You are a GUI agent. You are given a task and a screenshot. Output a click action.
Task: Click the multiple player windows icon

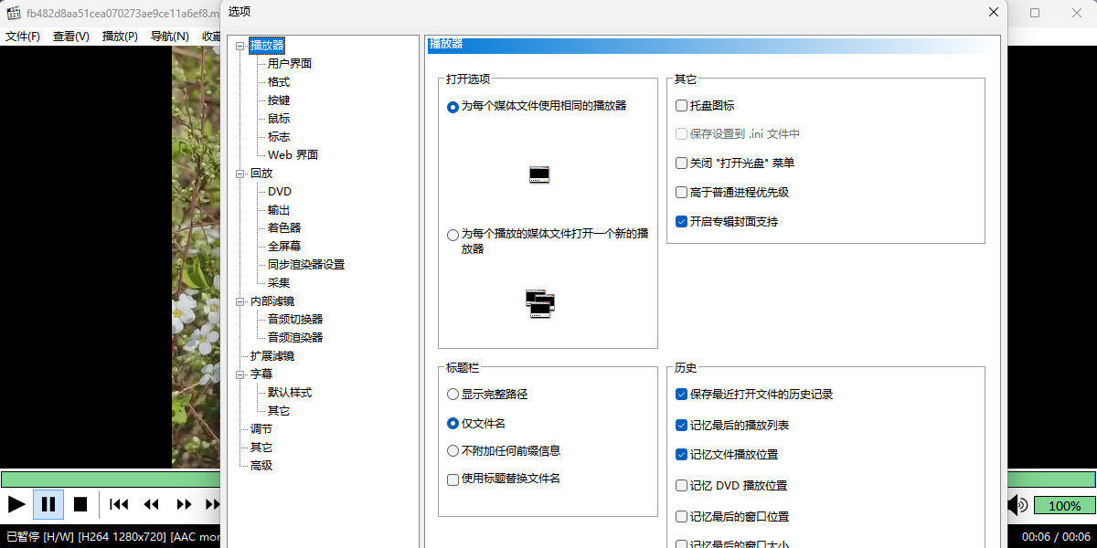[x=540, y=303]
